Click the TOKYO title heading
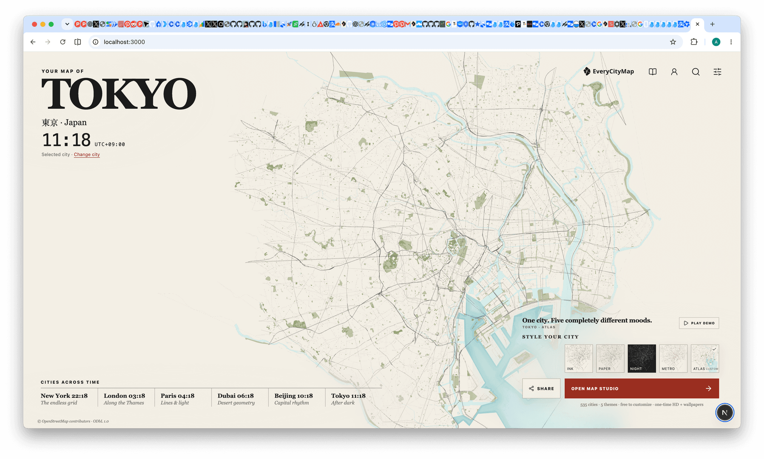The image size is (764, 459). coord(119,94)
